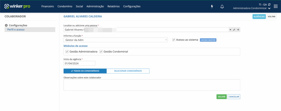Expand the Administradora Condominizar account chevron
The height and width of the screenshot is (111, 281).
coord(269,8)
